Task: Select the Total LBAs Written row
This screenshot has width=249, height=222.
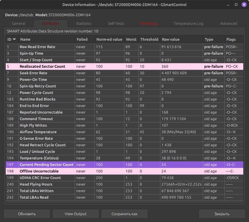Action: click(x=124, y=191)
